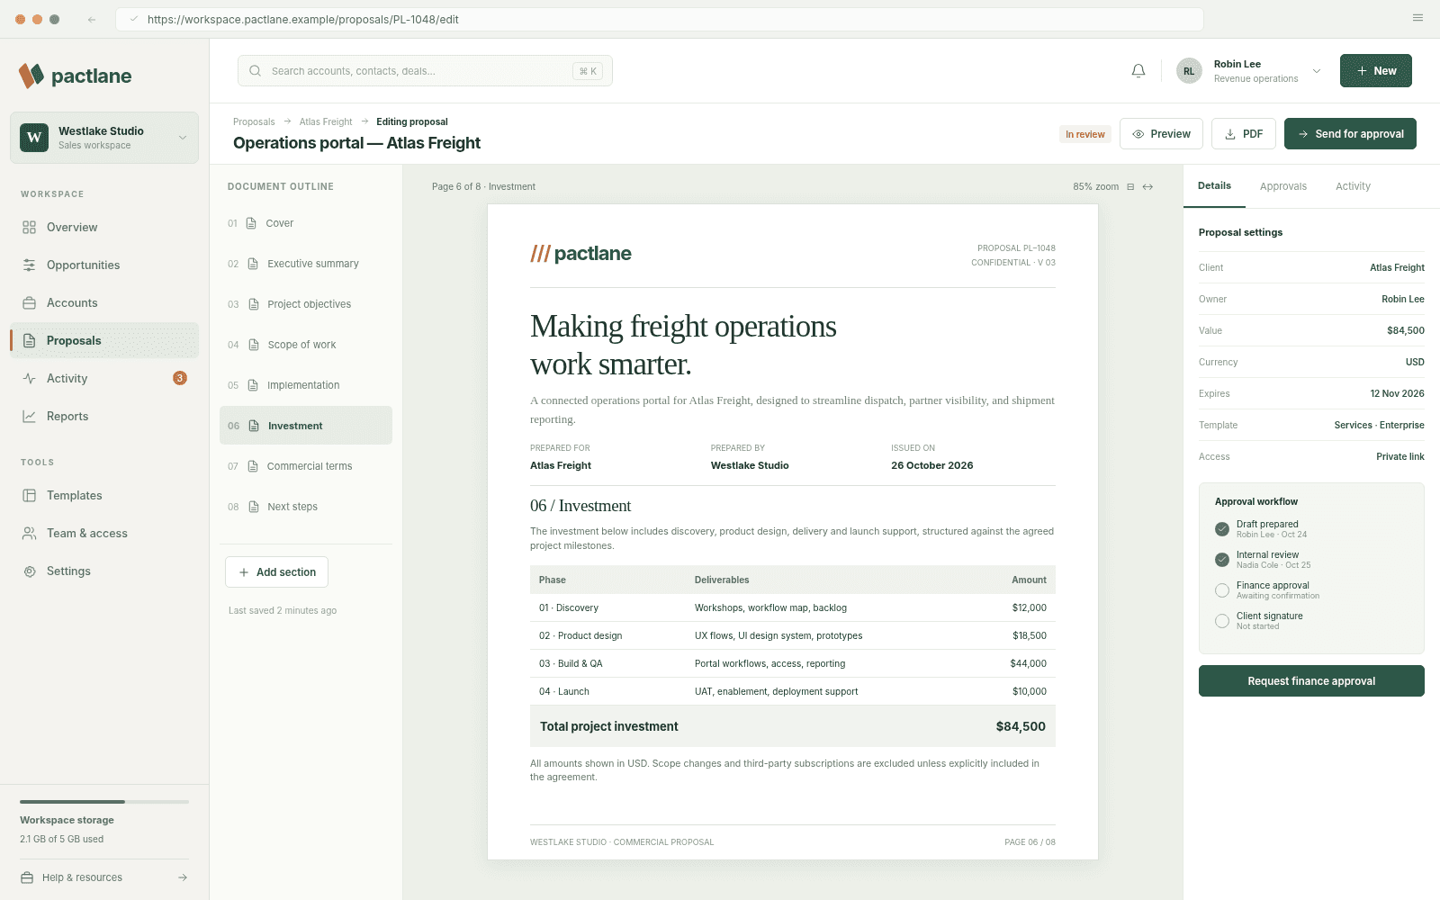
Task: Change the Private link access setting
Action: coord(1399,457)
